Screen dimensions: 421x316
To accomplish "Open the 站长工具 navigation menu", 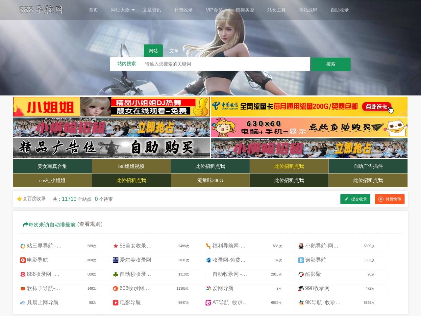I will point(276,10).
